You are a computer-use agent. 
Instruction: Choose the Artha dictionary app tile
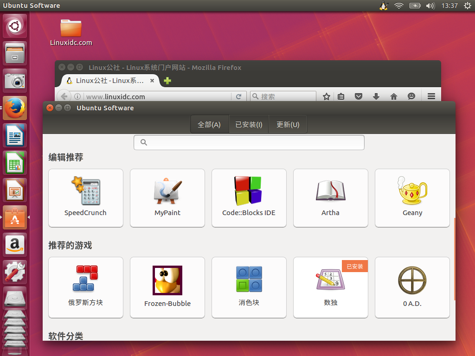330,197
